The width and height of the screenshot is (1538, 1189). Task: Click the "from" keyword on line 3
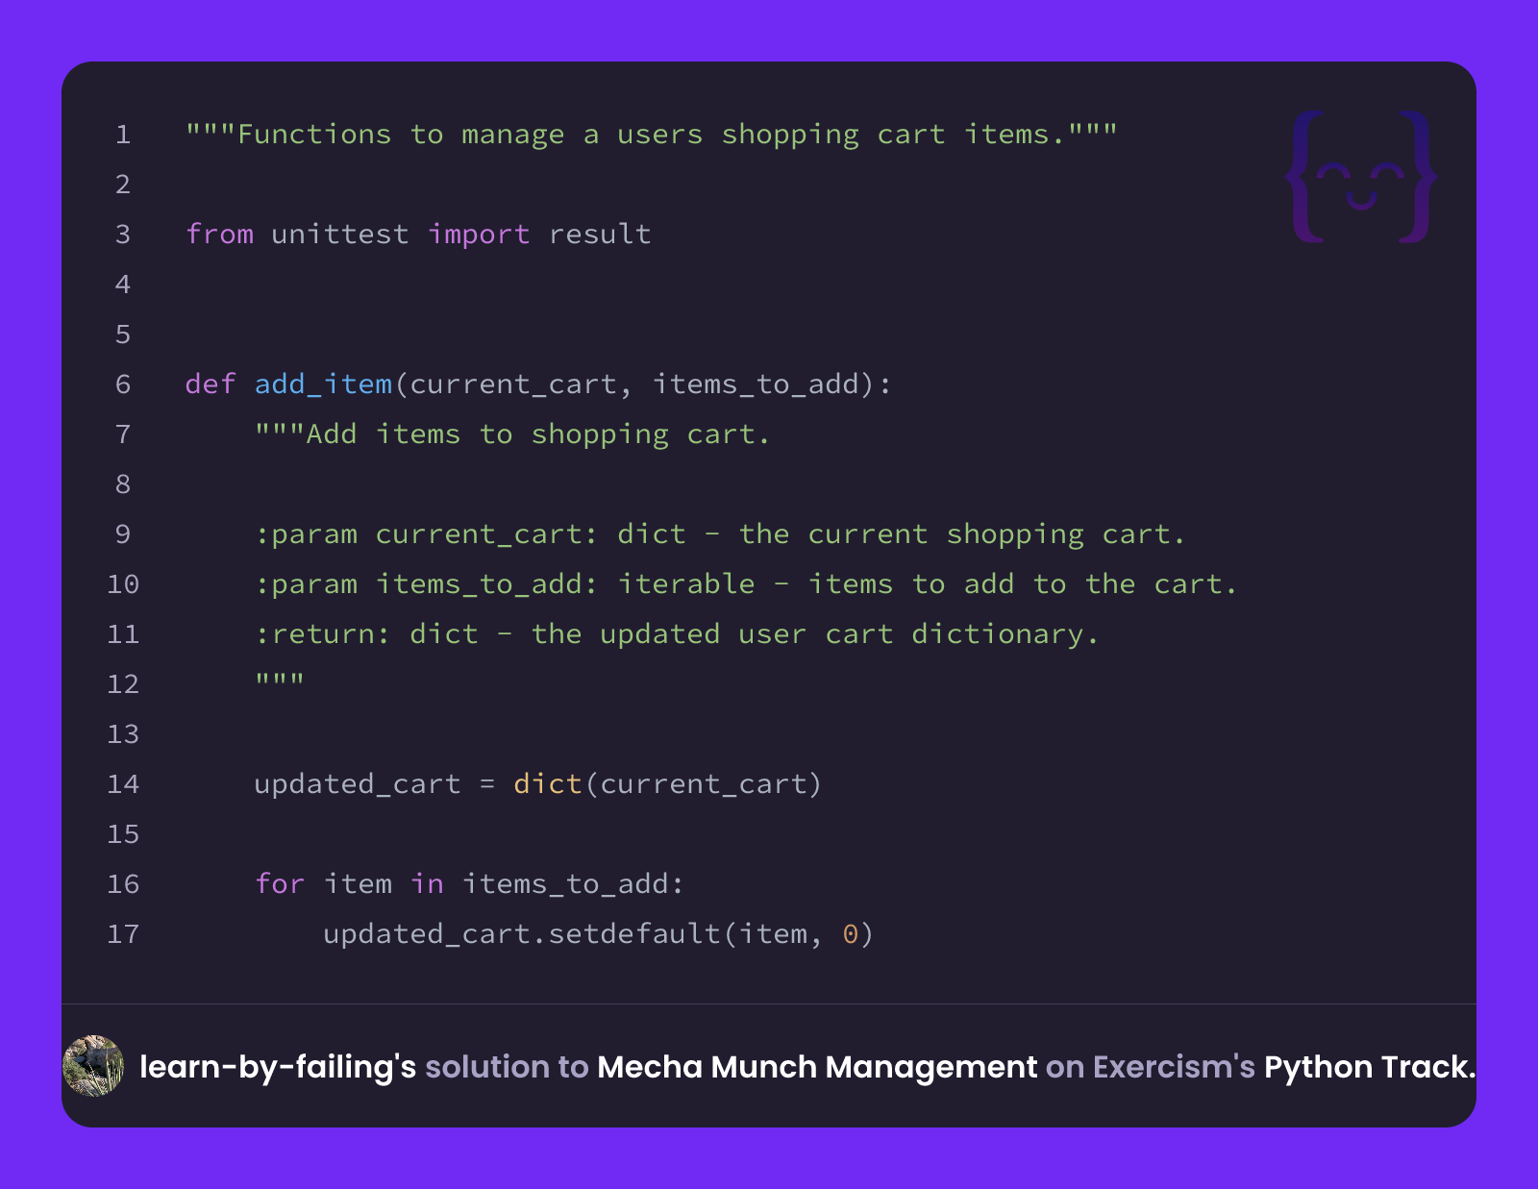220,234
